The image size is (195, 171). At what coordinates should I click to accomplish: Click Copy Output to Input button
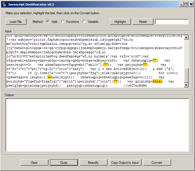125,163
